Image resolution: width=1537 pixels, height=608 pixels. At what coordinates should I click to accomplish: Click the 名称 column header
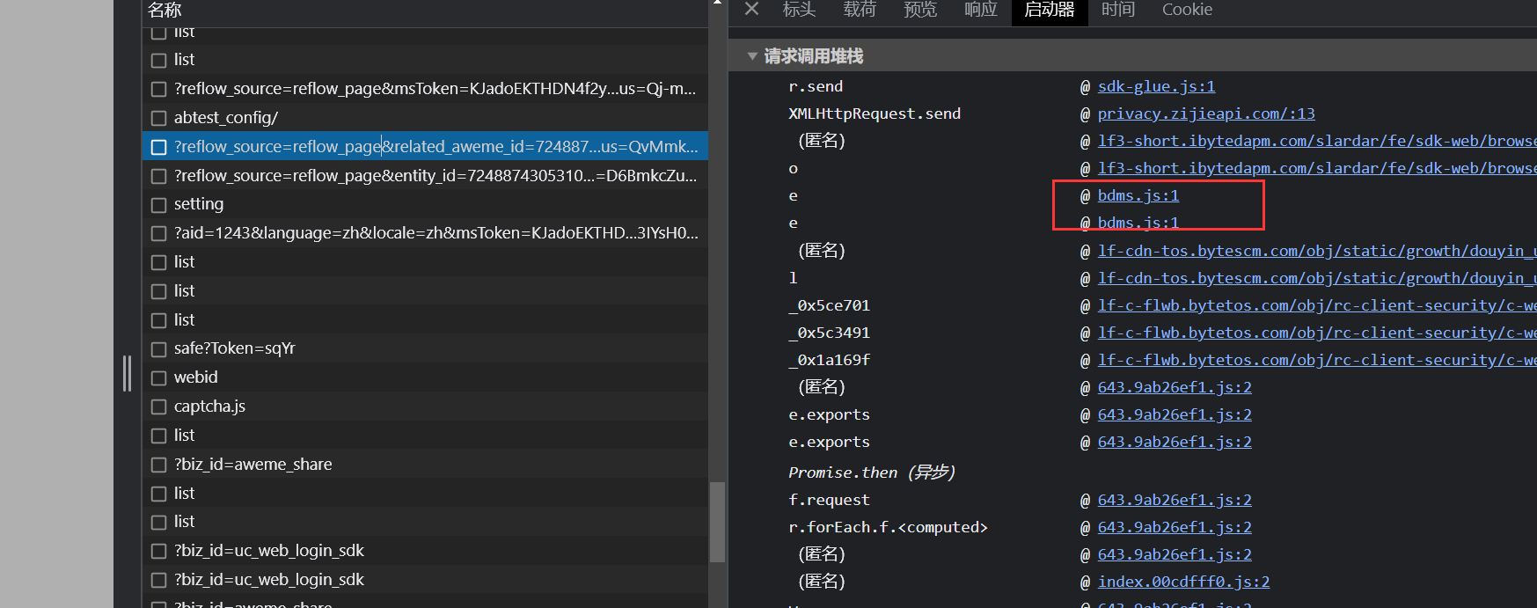(x=425, y=11)
